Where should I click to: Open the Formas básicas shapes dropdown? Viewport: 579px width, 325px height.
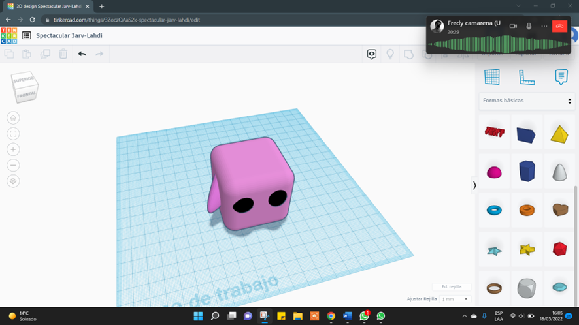[527, 101]
